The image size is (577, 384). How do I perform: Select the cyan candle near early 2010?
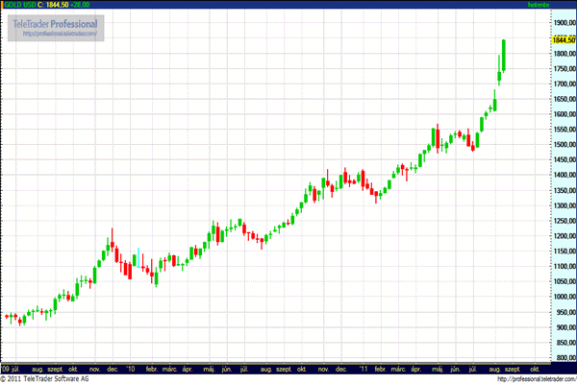coord(141,255)
